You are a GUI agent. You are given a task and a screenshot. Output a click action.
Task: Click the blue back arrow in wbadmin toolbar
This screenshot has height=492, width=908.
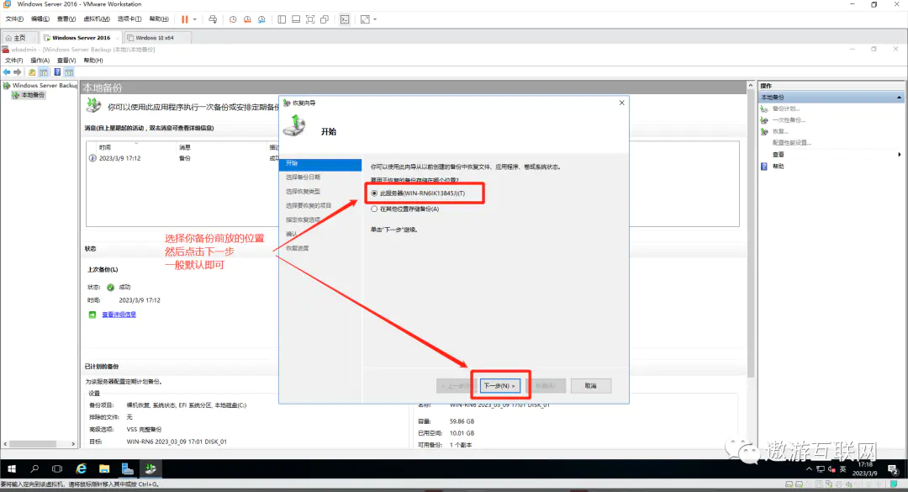point(7,71)
